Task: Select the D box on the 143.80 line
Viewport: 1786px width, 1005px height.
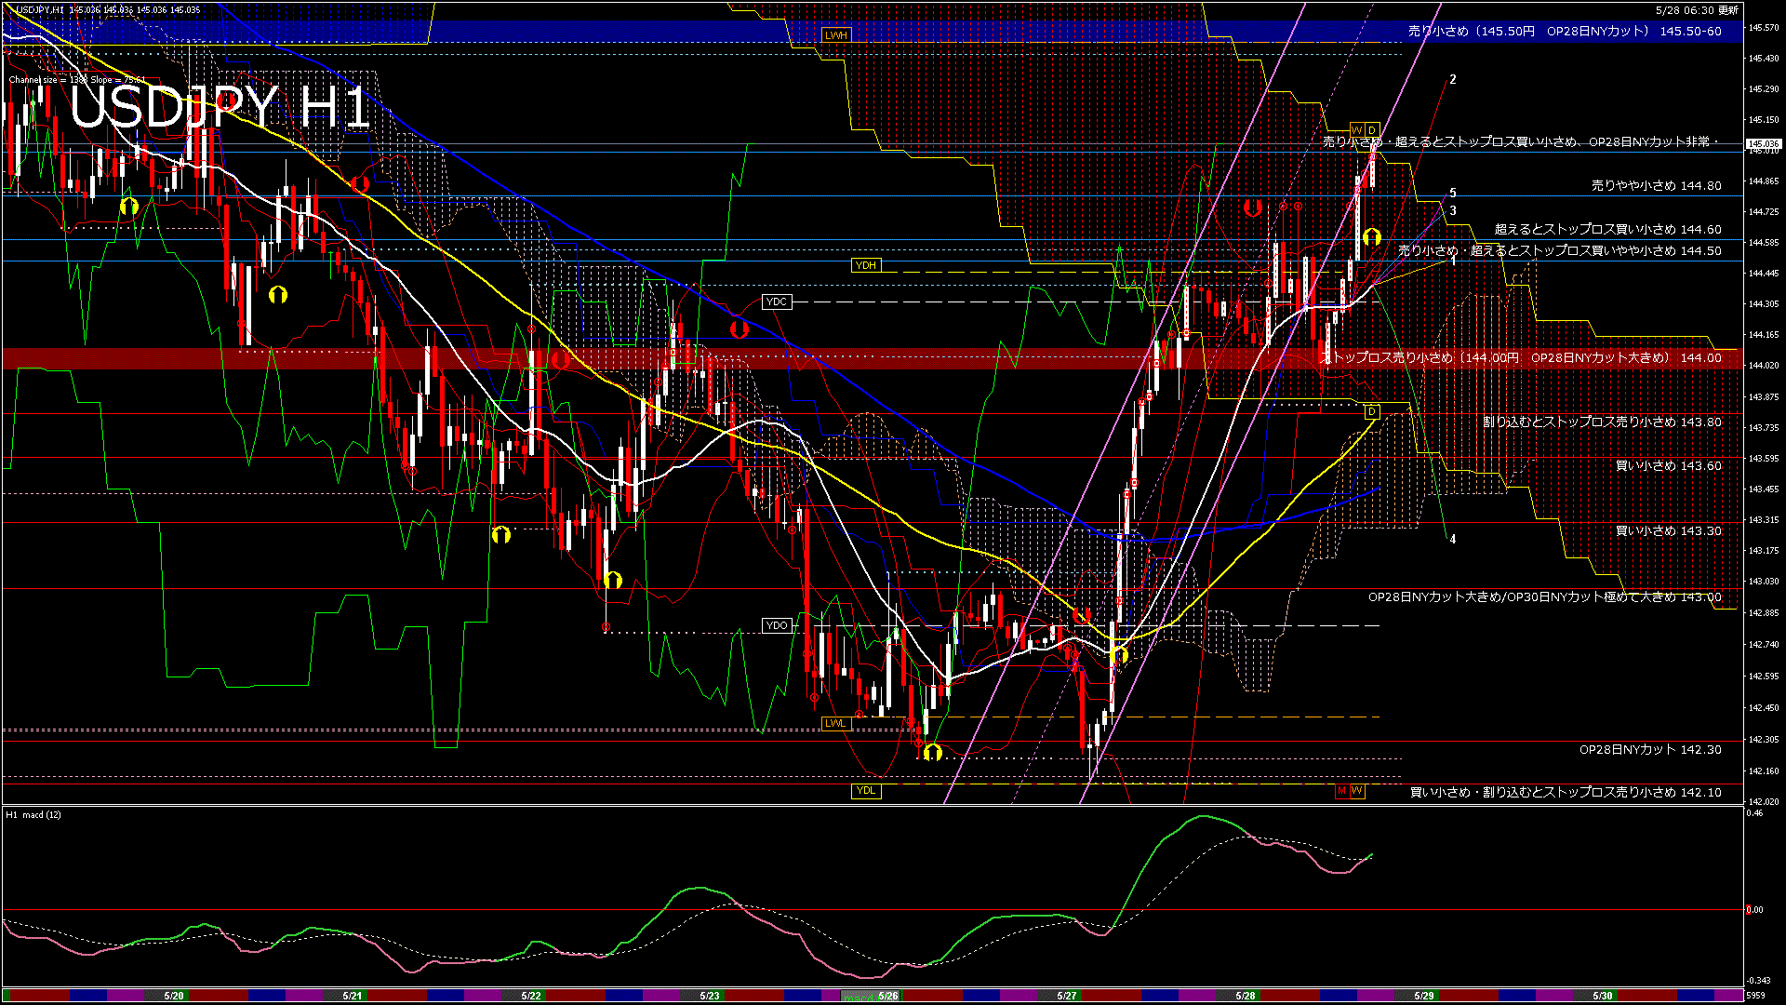Action: pyautogui.click(x=1371, y=411)
